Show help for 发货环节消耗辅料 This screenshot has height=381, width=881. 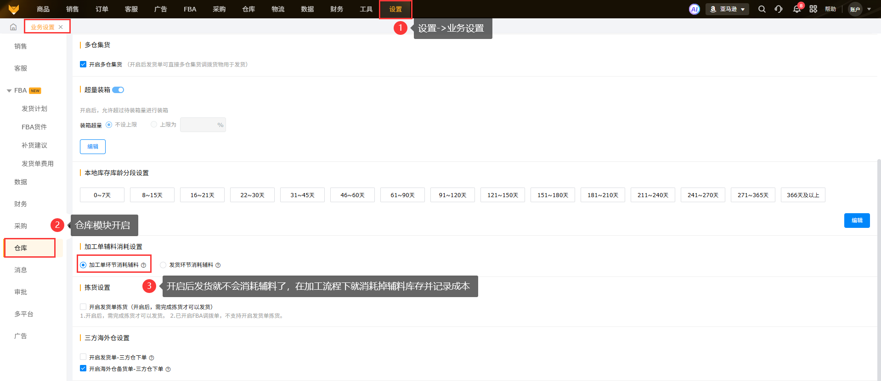[x=218, y=265]
